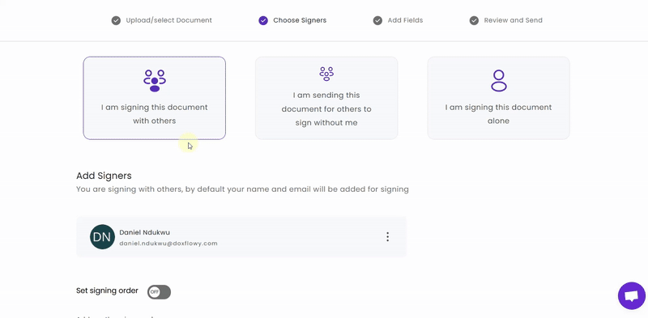The height and width of the screenshot is (318, 648).
Task: Open the purple chat support bubble
Action: 632,295
